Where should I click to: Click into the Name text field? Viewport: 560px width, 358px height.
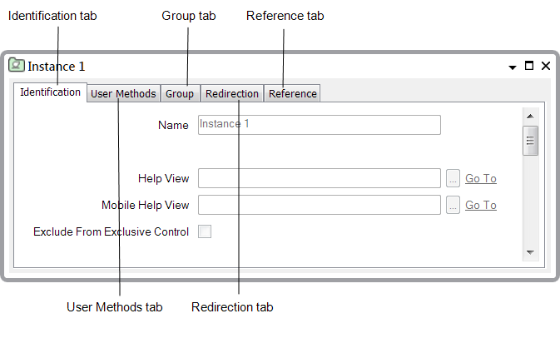click(x=319, y=124)
